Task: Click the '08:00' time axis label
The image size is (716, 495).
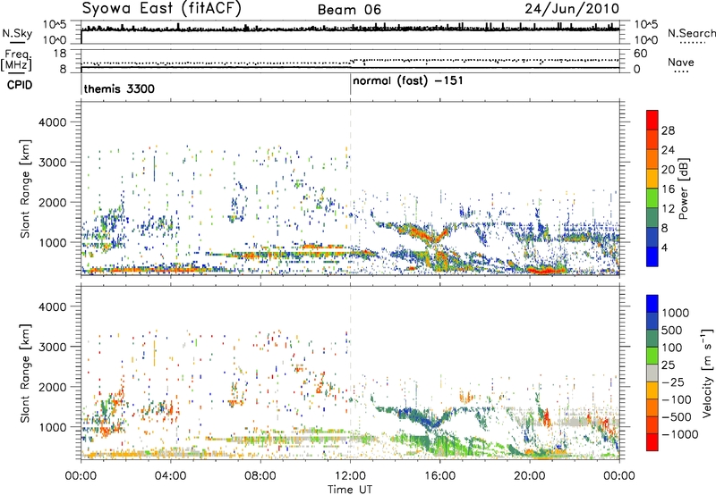Action: [260, 476]
